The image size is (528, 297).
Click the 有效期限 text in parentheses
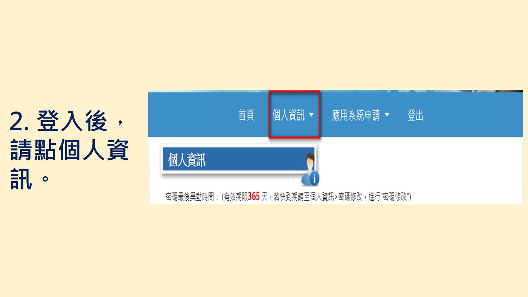[x=236, y=197]
